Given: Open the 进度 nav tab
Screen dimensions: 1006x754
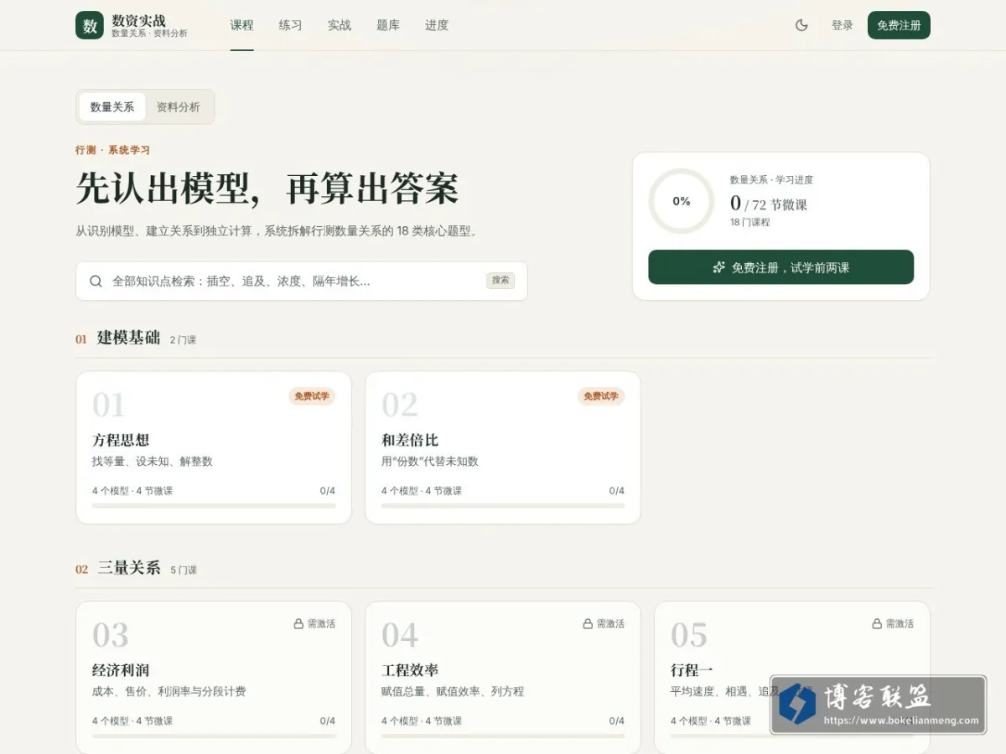Looking at the screenshot, I should click(x=437, y=25).
